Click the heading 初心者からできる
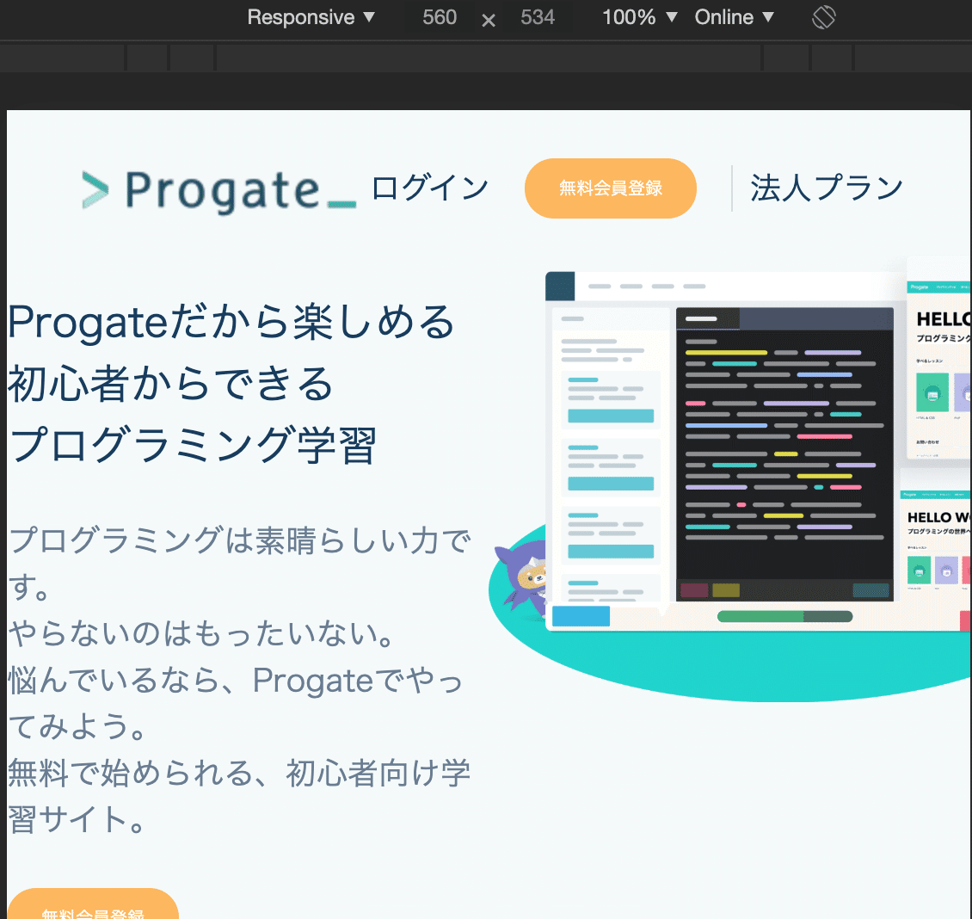972x919 pixels. (171, 383)
